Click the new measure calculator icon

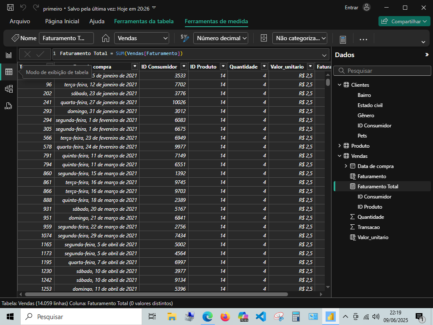(343, 39)
